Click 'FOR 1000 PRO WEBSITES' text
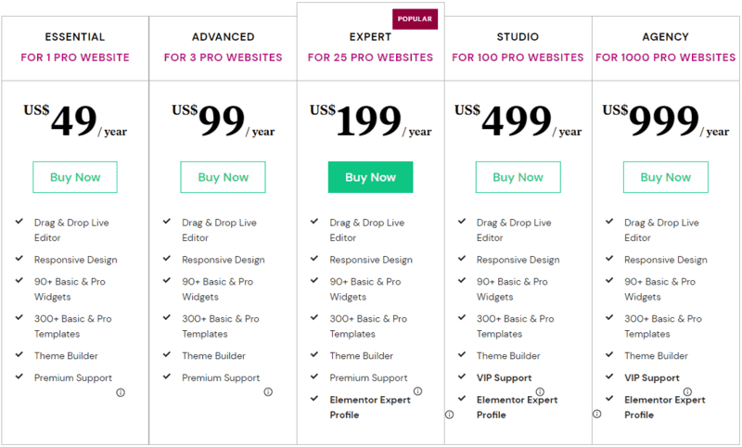This screenshot has width=742, height=447. pos(666,57)
